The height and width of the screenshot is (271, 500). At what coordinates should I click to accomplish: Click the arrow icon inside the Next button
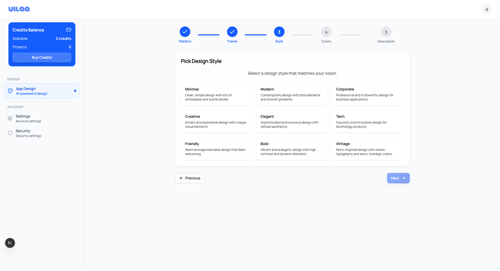click(404, 178)
